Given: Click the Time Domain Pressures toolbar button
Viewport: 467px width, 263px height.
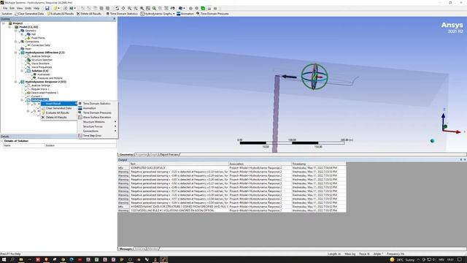Looking at the screenshot, I should pyautogui.click(x=212, y=14).
